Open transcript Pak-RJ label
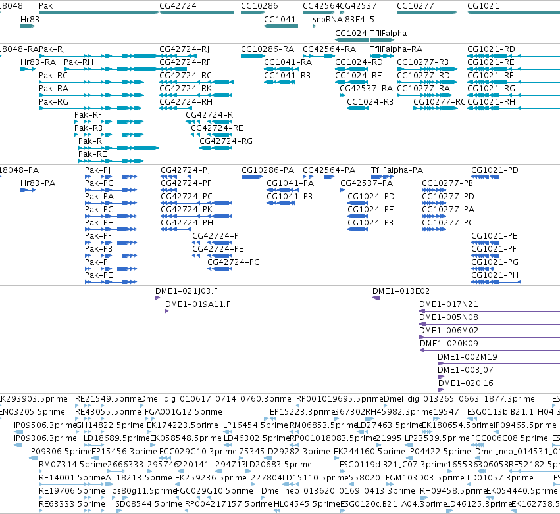This screenshot has width=560, height=514. coord(52,49)
